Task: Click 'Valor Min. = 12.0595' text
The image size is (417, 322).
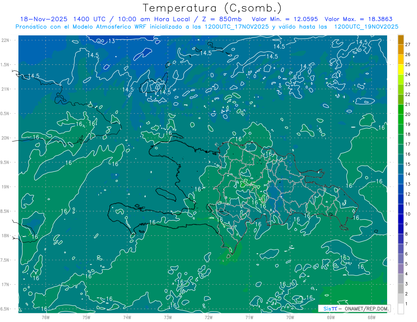Action: coord(285,19)
